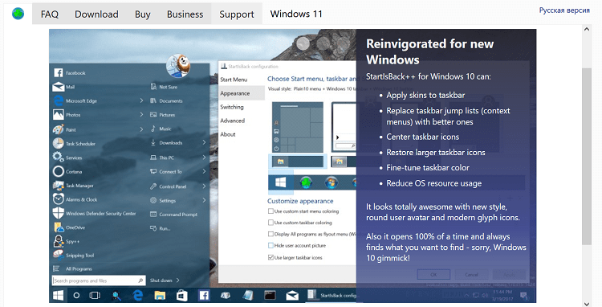Select the Windows 10 logo start button option
Screen dimensions: 602x307
coord(280,182)
